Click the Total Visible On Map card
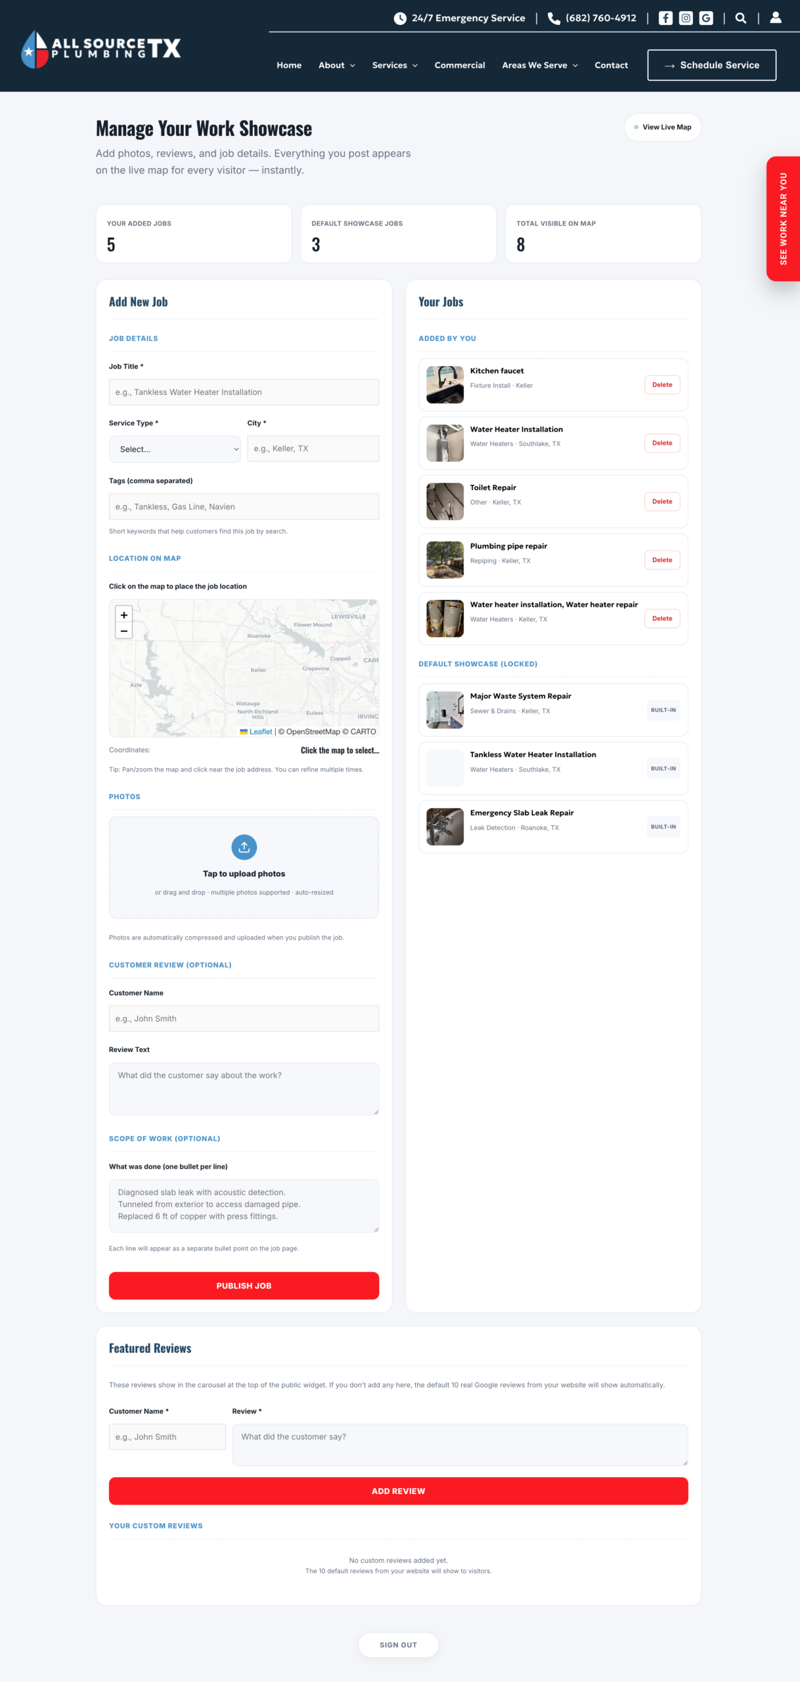 tap(603, 234)
